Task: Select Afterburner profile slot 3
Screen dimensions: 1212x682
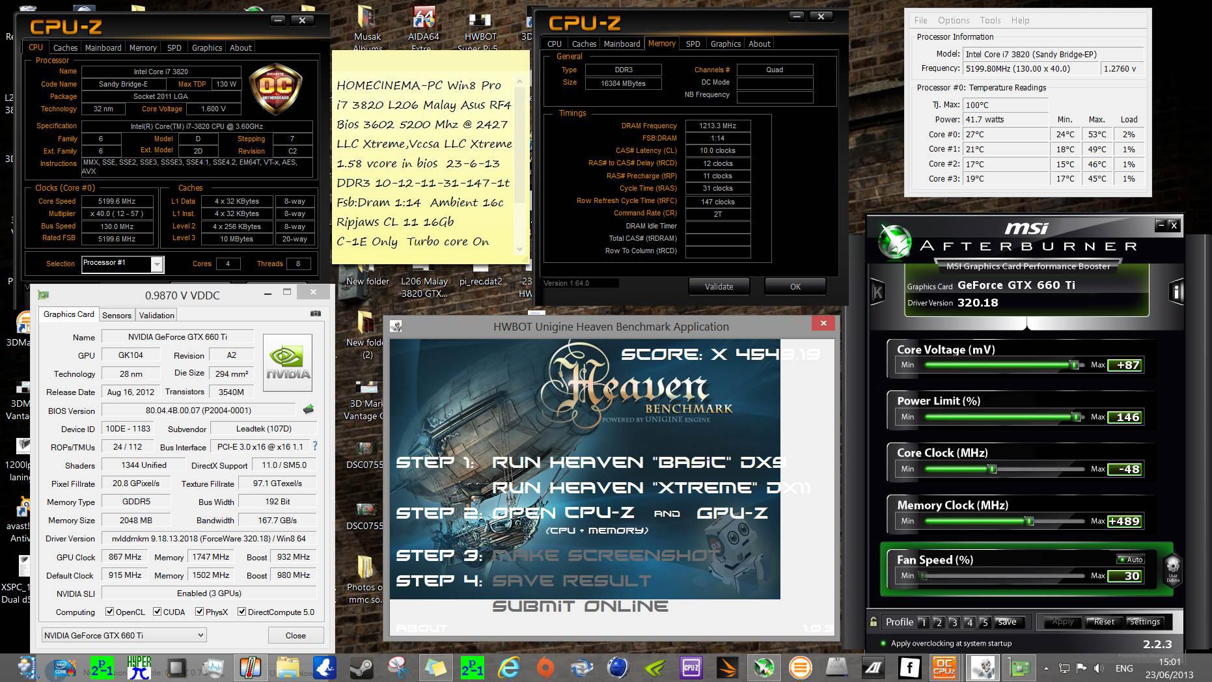Action: [x=954, y=622]
